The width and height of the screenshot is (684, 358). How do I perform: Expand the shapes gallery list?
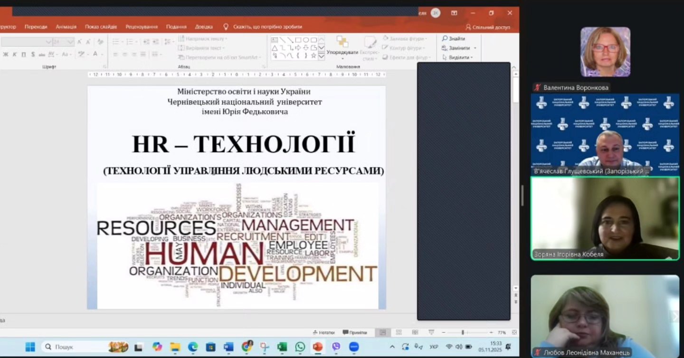[x=322, y=57]
